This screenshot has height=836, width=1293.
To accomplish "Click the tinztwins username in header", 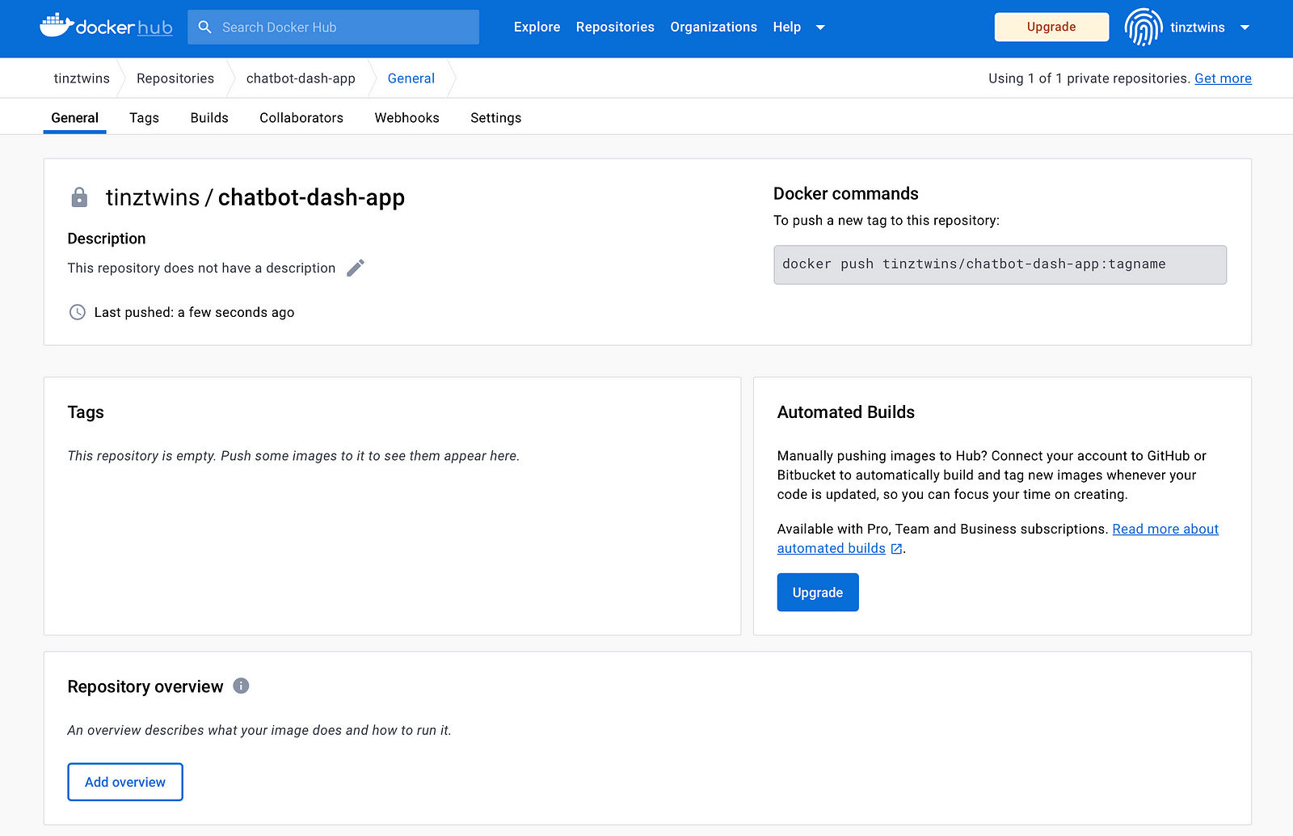I will tap(1198, 27).
